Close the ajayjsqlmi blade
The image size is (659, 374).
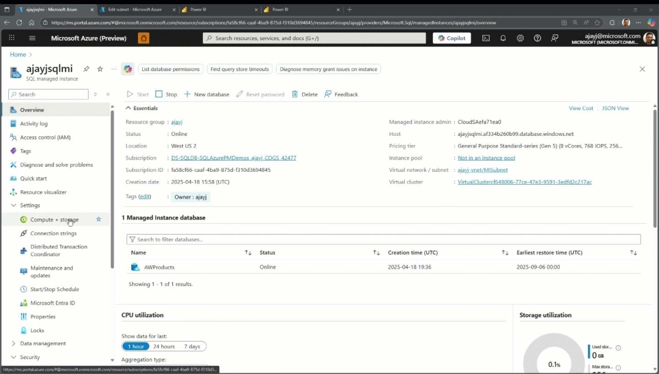[x=642, y=69]
